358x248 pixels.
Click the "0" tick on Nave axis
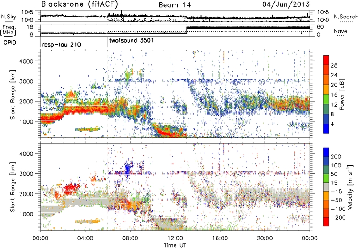click(x=319, y=35)
